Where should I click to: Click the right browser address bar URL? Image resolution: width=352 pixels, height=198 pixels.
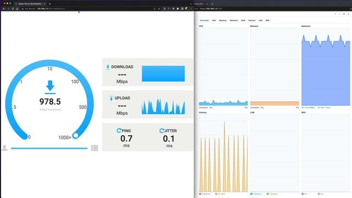point(211,9)
